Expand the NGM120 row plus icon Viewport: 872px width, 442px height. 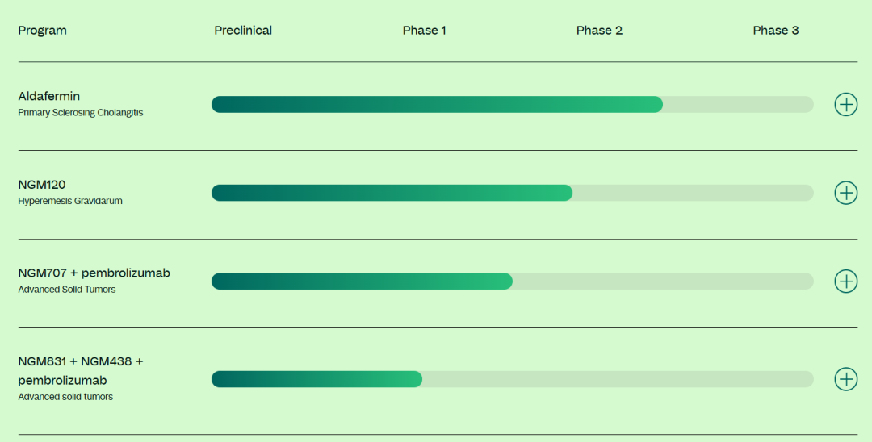click(845, 193)
